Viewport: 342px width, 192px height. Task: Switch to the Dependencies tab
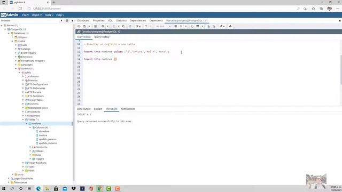click(138, 20)
